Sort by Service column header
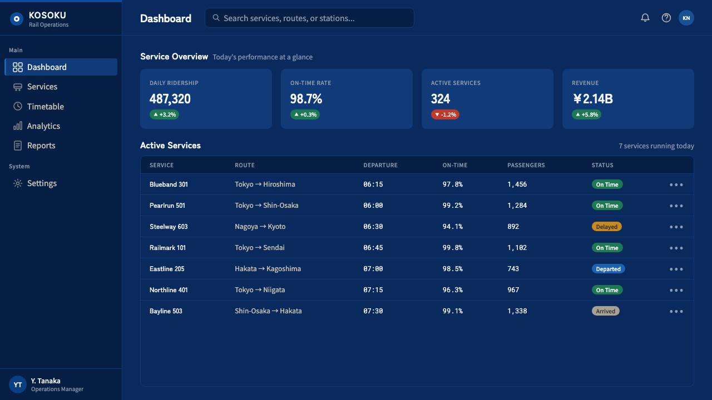712x400 pixels. (162, 165)
